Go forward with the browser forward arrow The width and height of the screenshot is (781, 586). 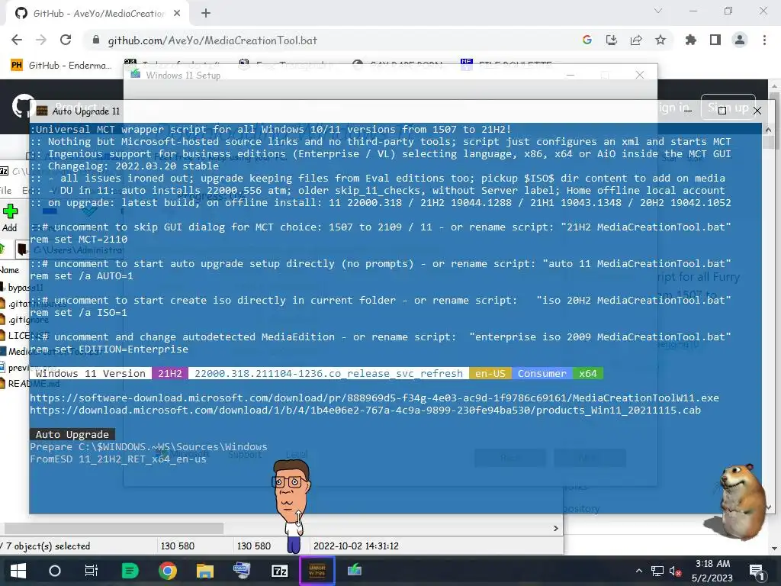41,40
